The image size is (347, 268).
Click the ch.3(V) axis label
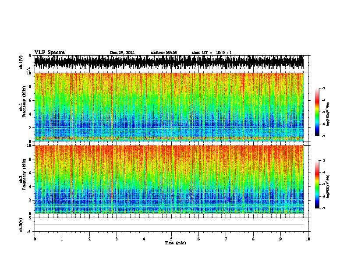pos(21,225)
